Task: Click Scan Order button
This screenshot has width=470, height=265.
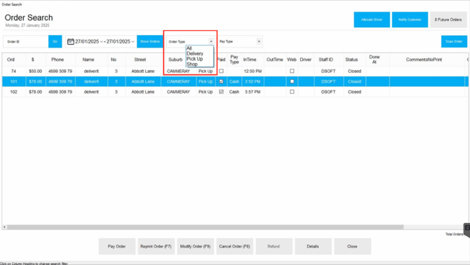Action: [454, 41]
